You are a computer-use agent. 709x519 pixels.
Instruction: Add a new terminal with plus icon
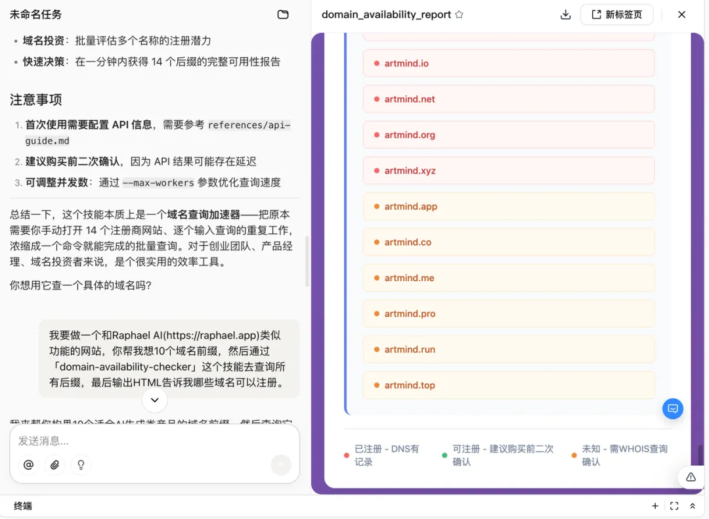655,506
